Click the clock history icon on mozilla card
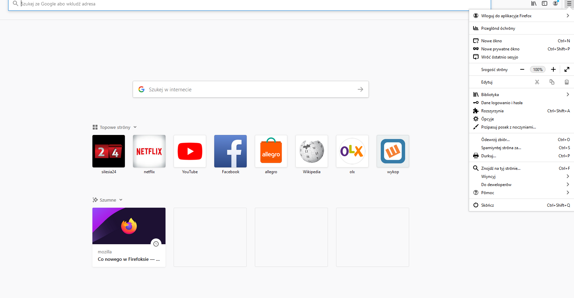This screenshot has height=298, width=574. point(156,244)
